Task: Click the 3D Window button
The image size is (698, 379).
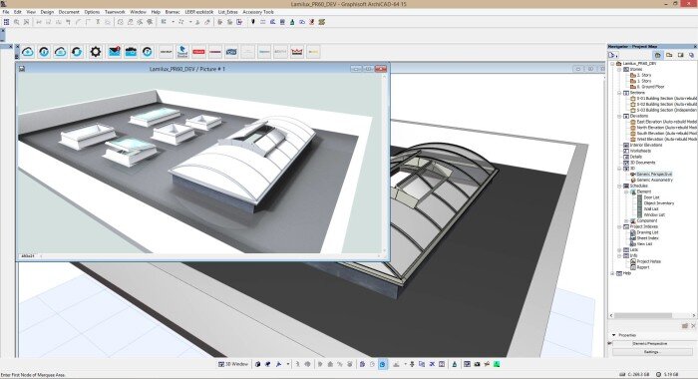Action: [232, 364]
